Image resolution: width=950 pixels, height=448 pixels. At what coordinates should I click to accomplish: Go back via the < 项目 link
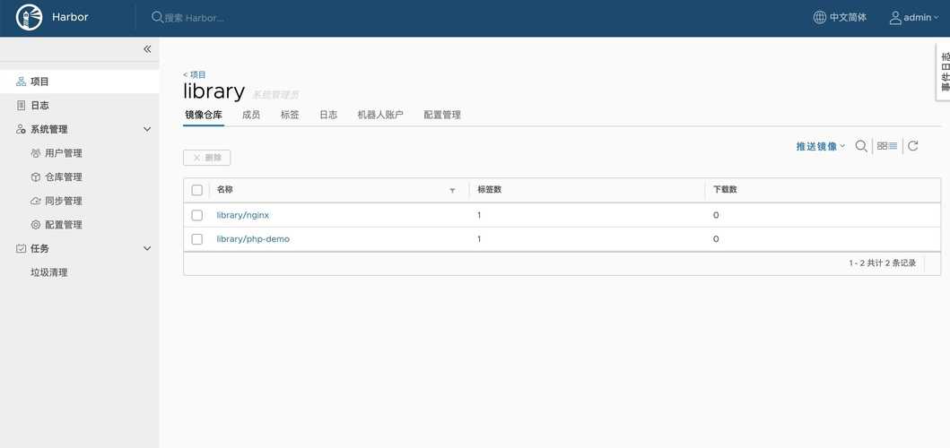tap(195, 74)
